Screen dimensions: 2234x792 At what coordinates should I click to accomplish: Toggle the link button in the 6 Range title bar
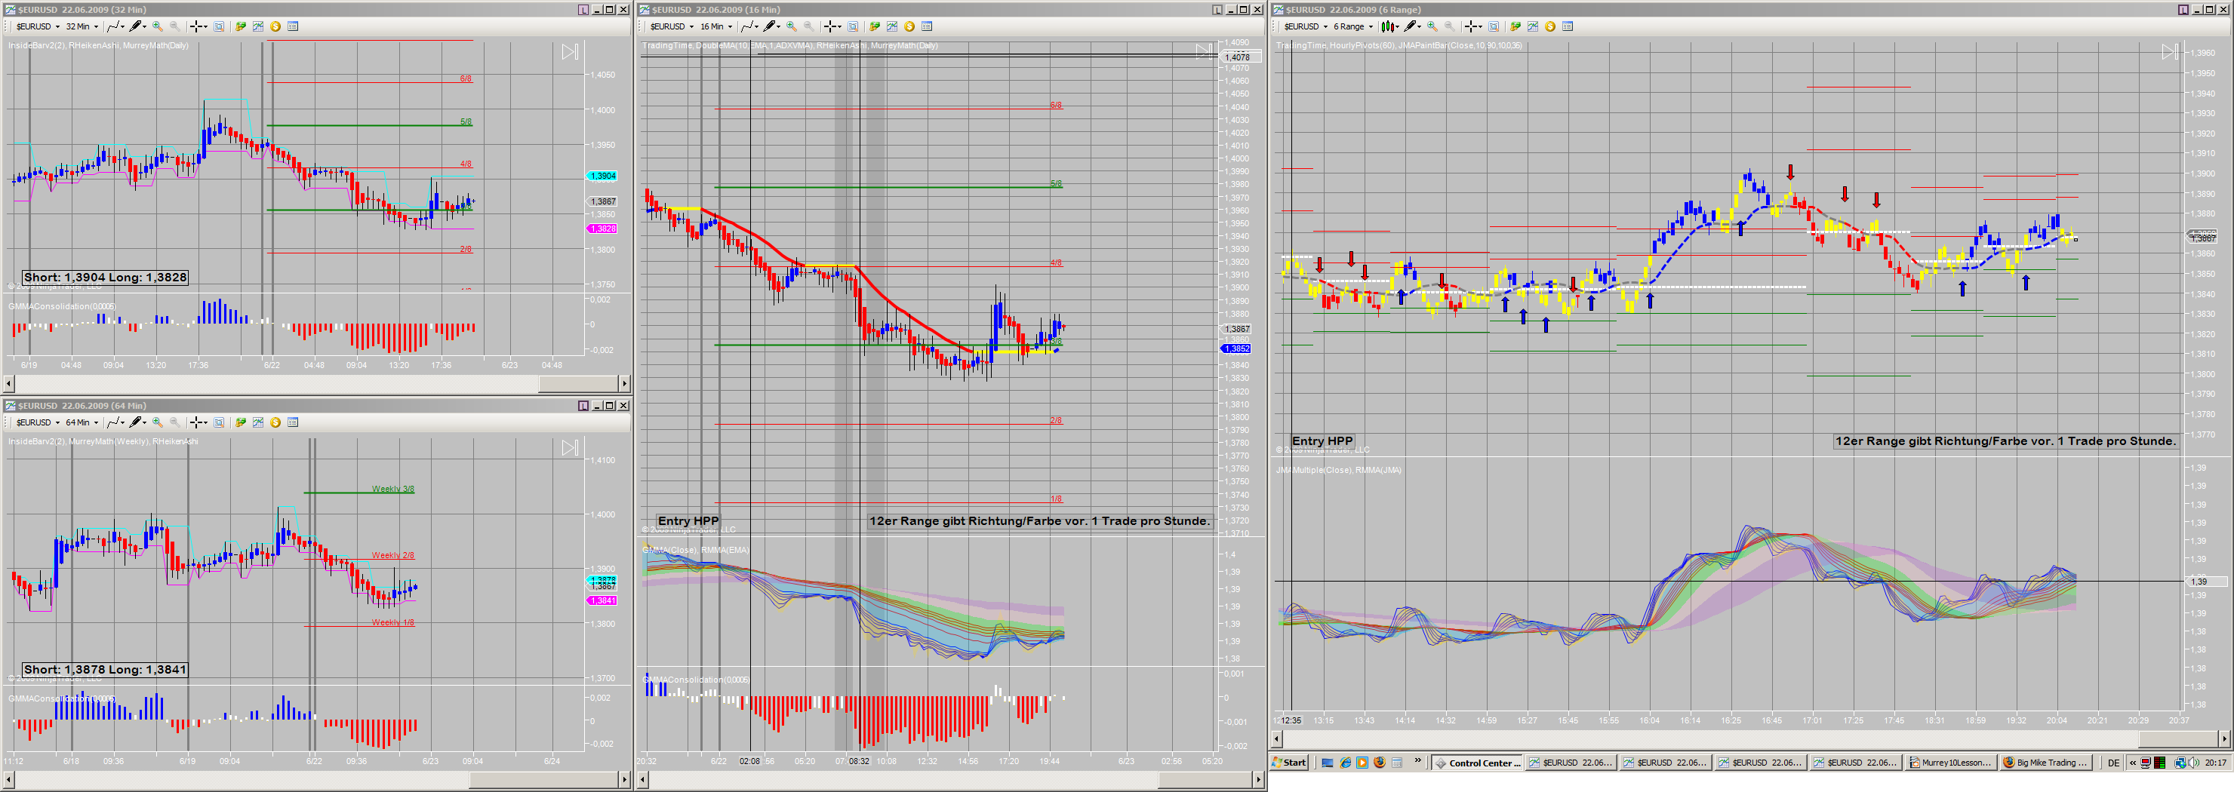[x=2183, y=10]
